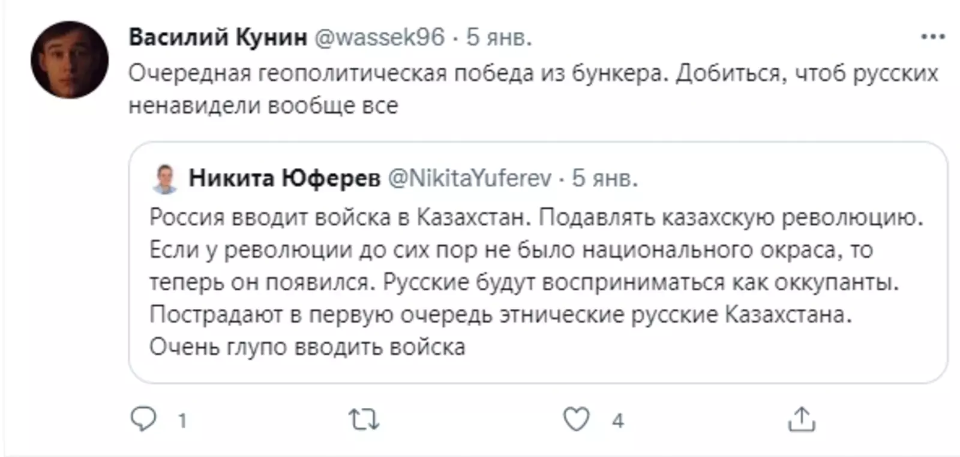Screen dimensions: 960x457
Task: Click Никита Юферев's small avatar in quote
Action: coord(165,179)
